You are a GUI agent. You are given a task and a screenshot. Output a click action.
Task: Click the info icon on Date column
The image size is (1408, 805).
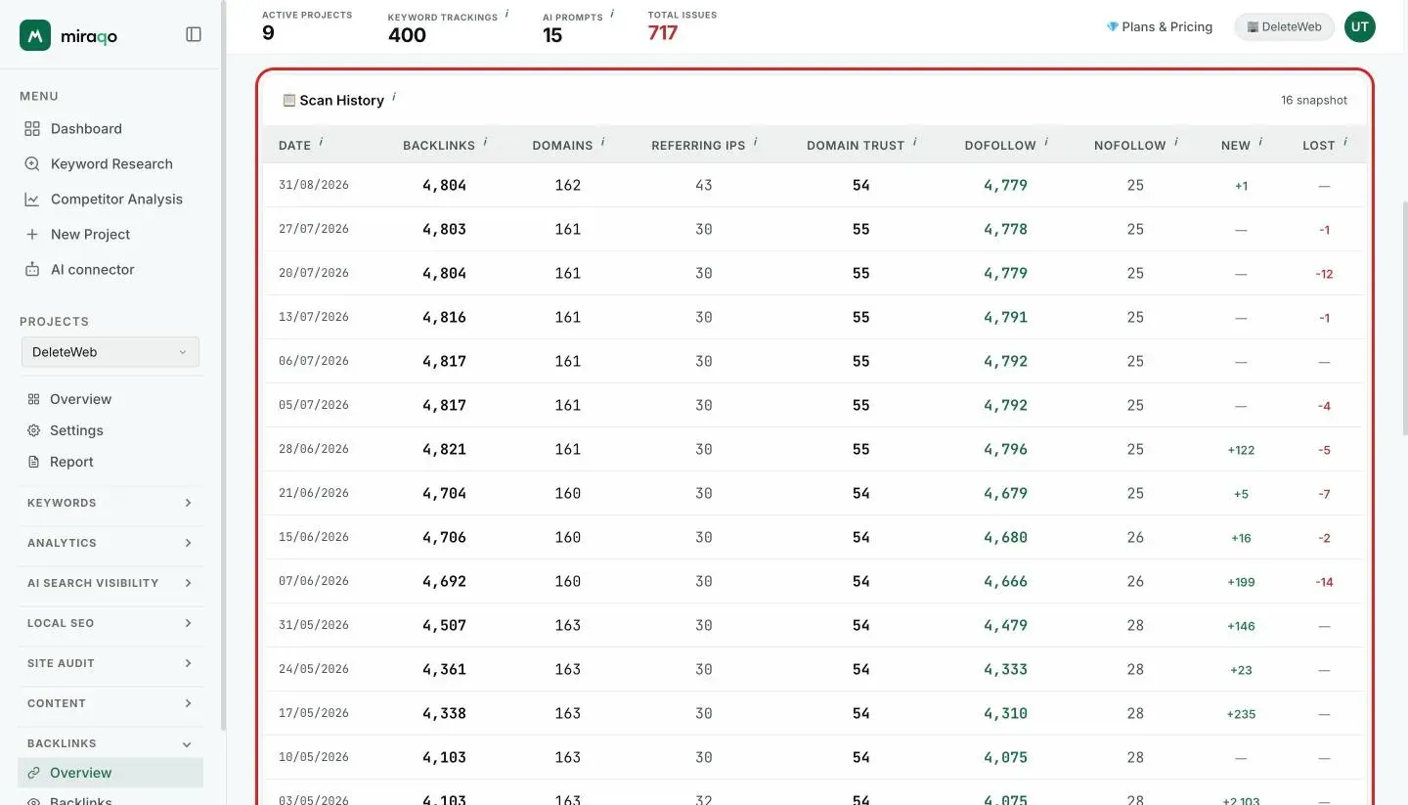pyautogui.click(x=321, y=142)
